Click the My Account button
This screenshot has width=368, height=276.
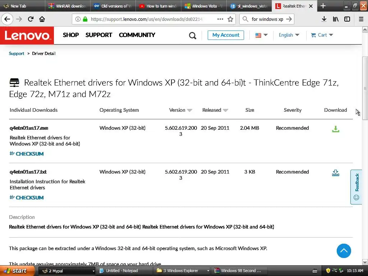click(226, 35)
